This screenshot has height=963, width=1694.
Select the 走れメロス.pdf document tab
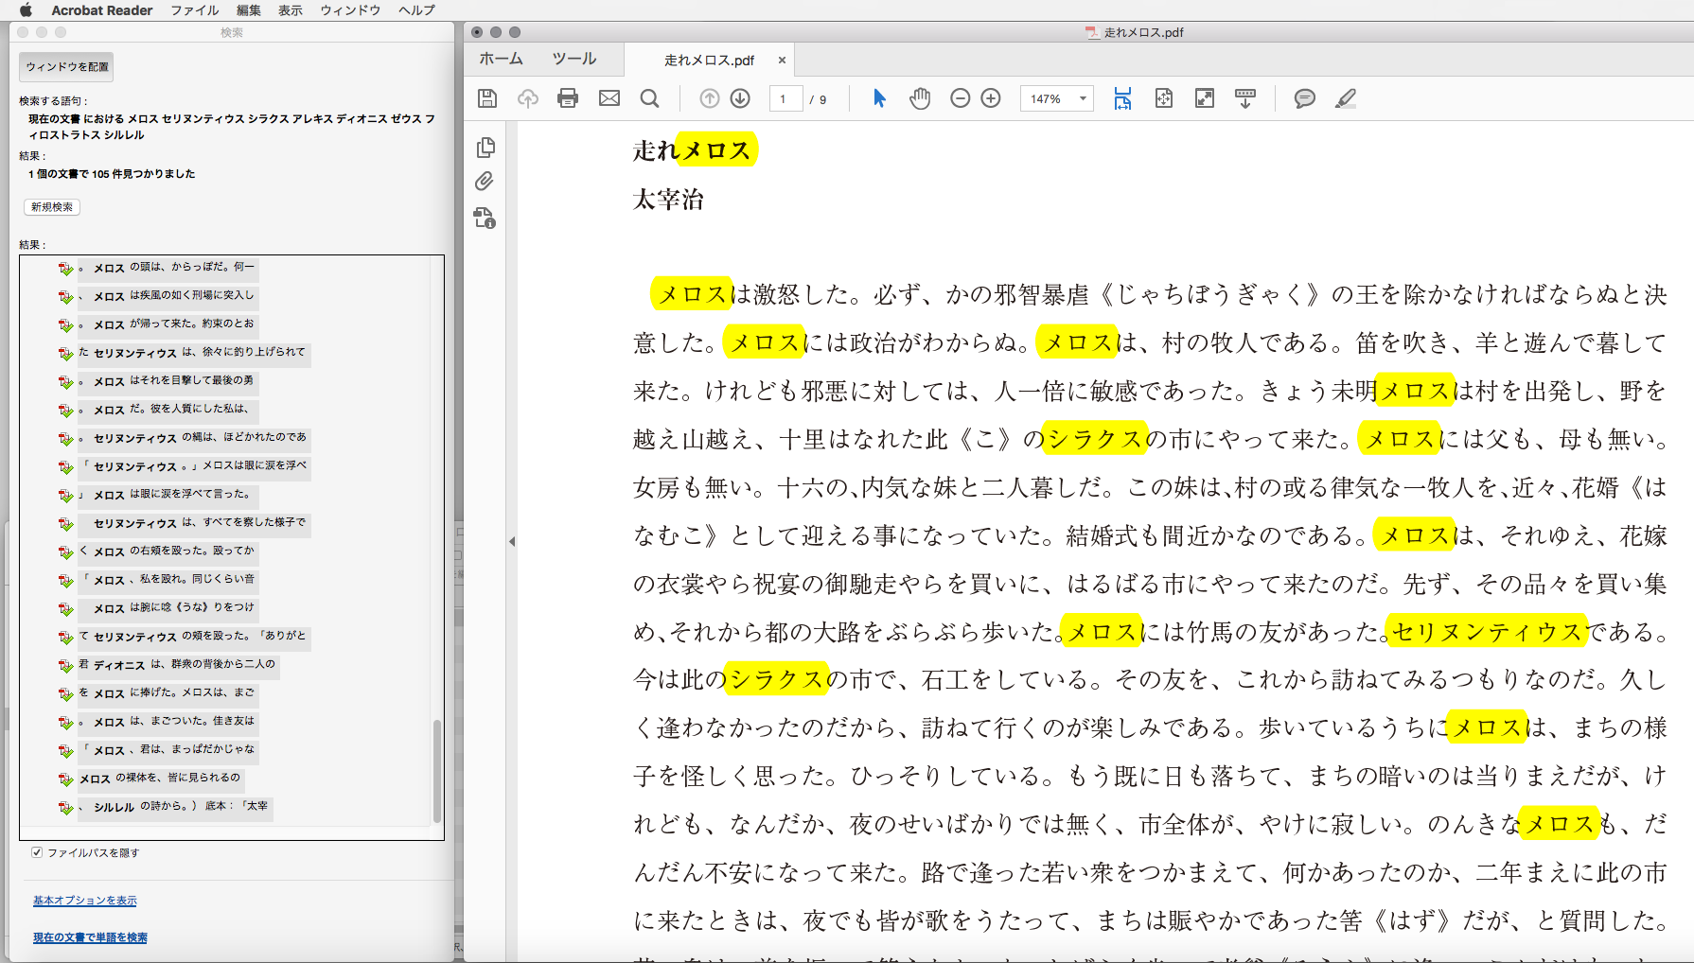click(x=709, y=60)
